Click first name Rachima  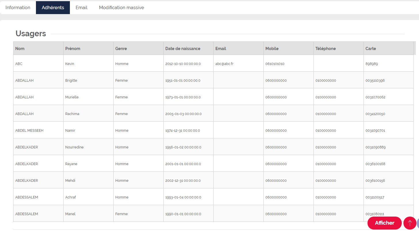(x=72, y=114)
